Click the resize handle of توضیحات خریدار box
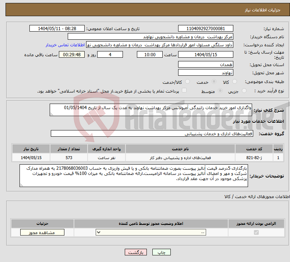 [x=21, y=185]
